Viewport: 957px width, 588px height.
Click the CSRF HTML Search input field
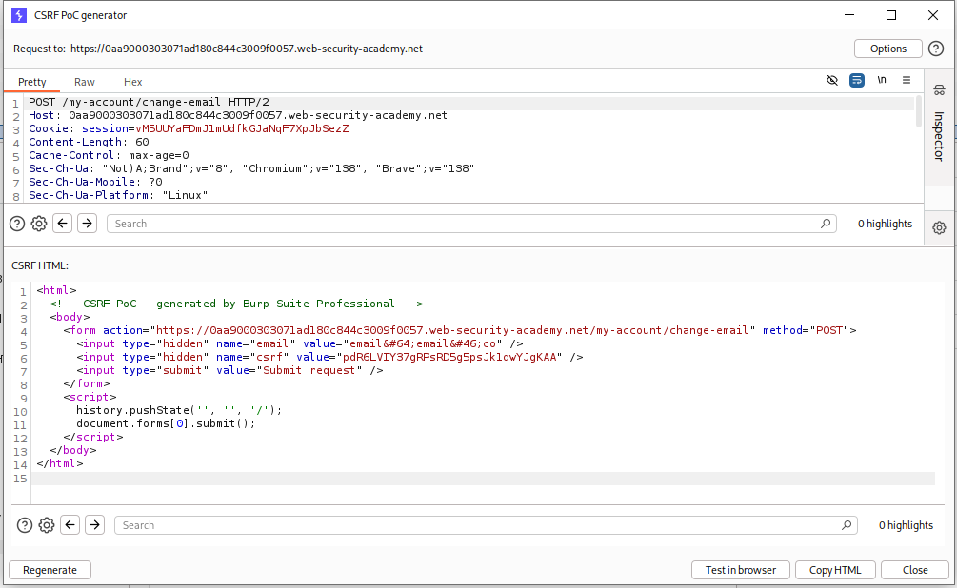pos(486,525)
